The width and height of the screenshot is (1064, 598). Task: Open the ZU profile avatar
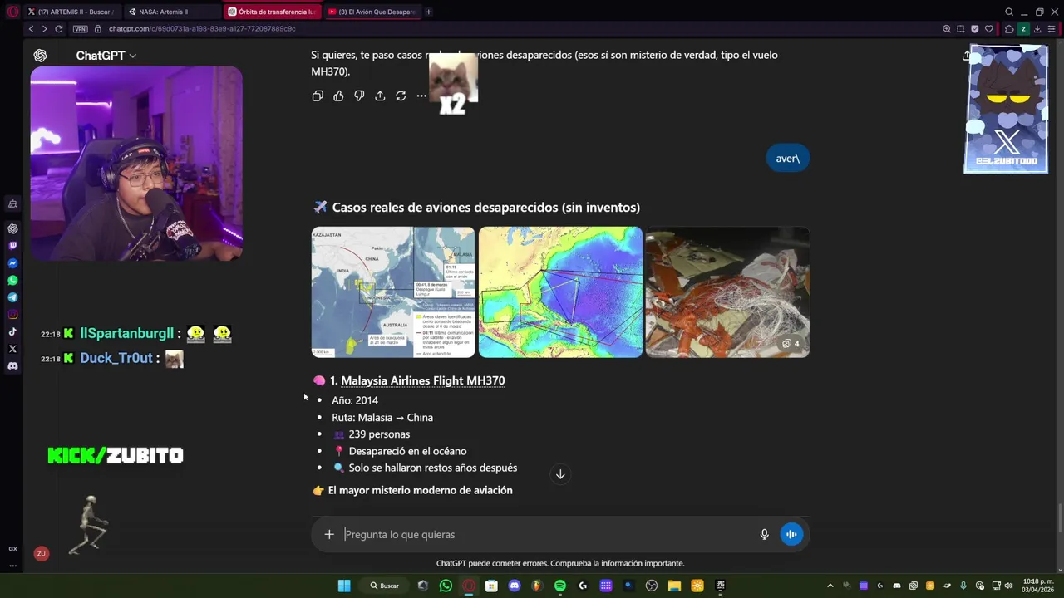point(41,554)
